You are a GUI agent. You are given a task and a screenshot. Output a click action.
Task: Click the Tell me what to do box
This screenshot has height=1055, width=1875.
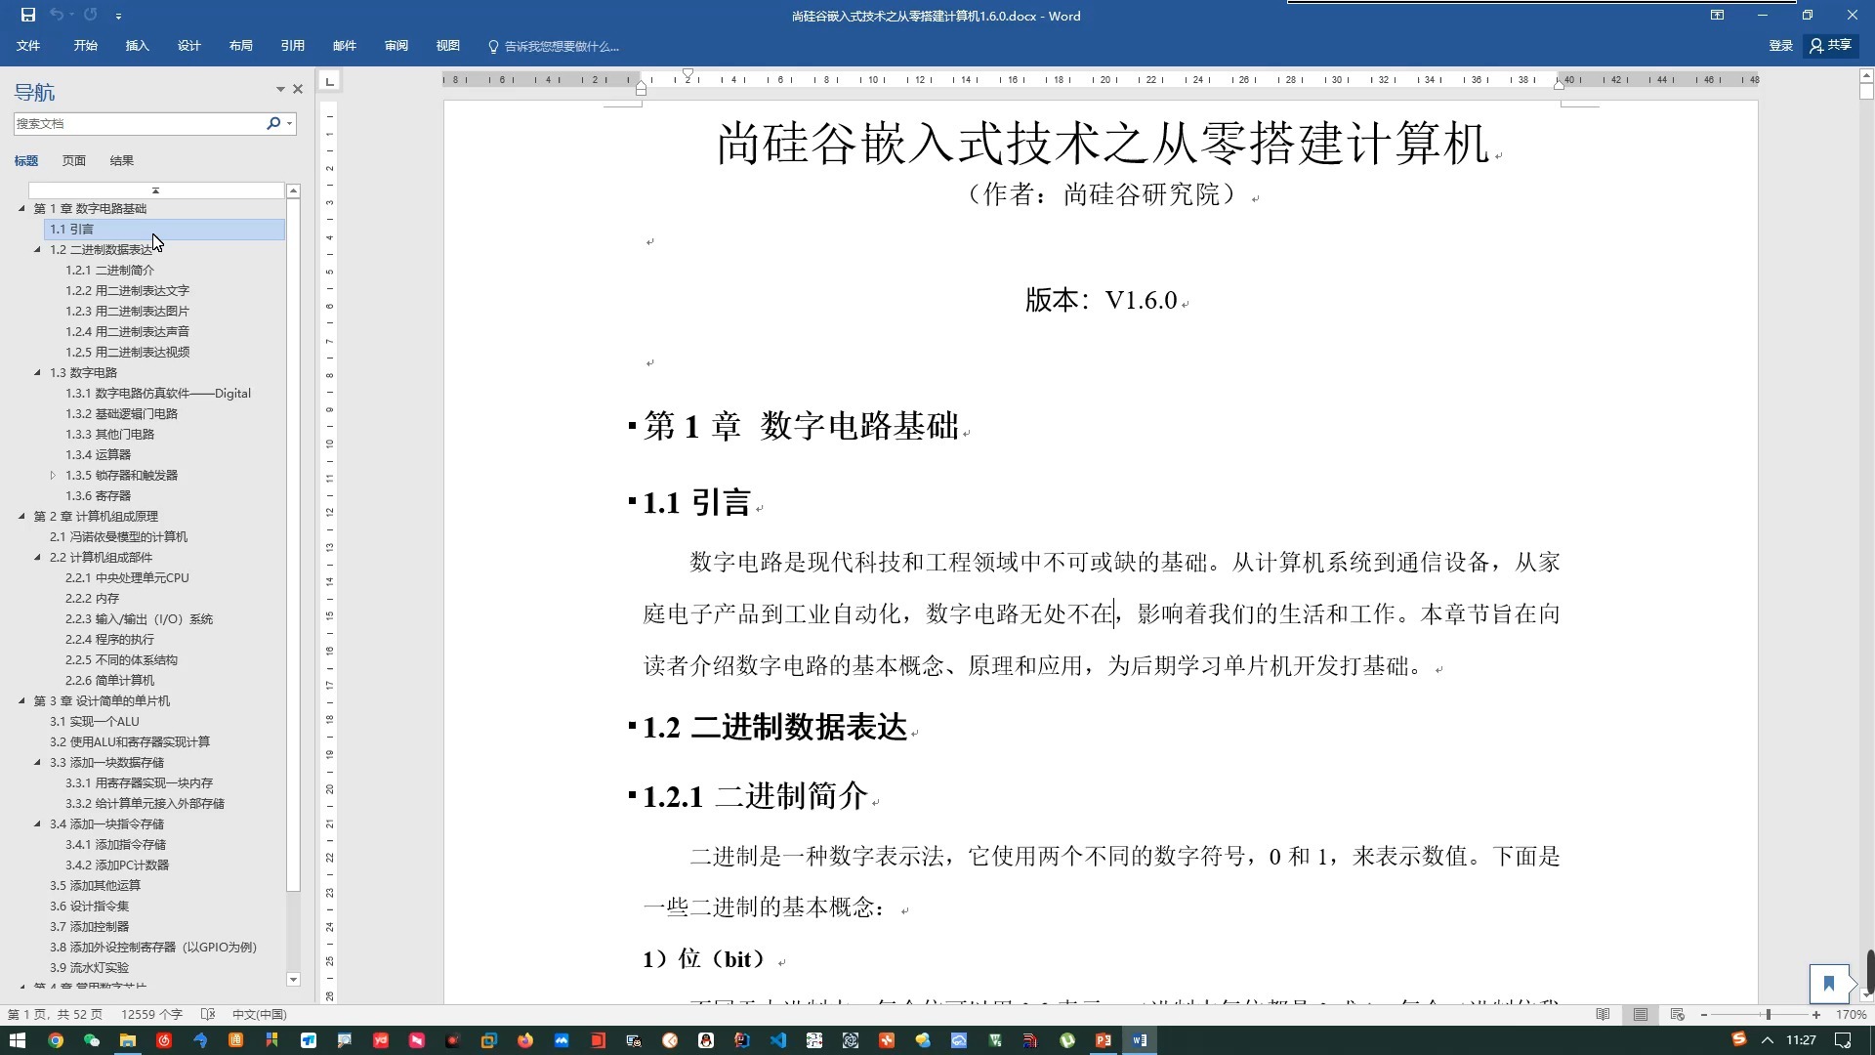554,46
